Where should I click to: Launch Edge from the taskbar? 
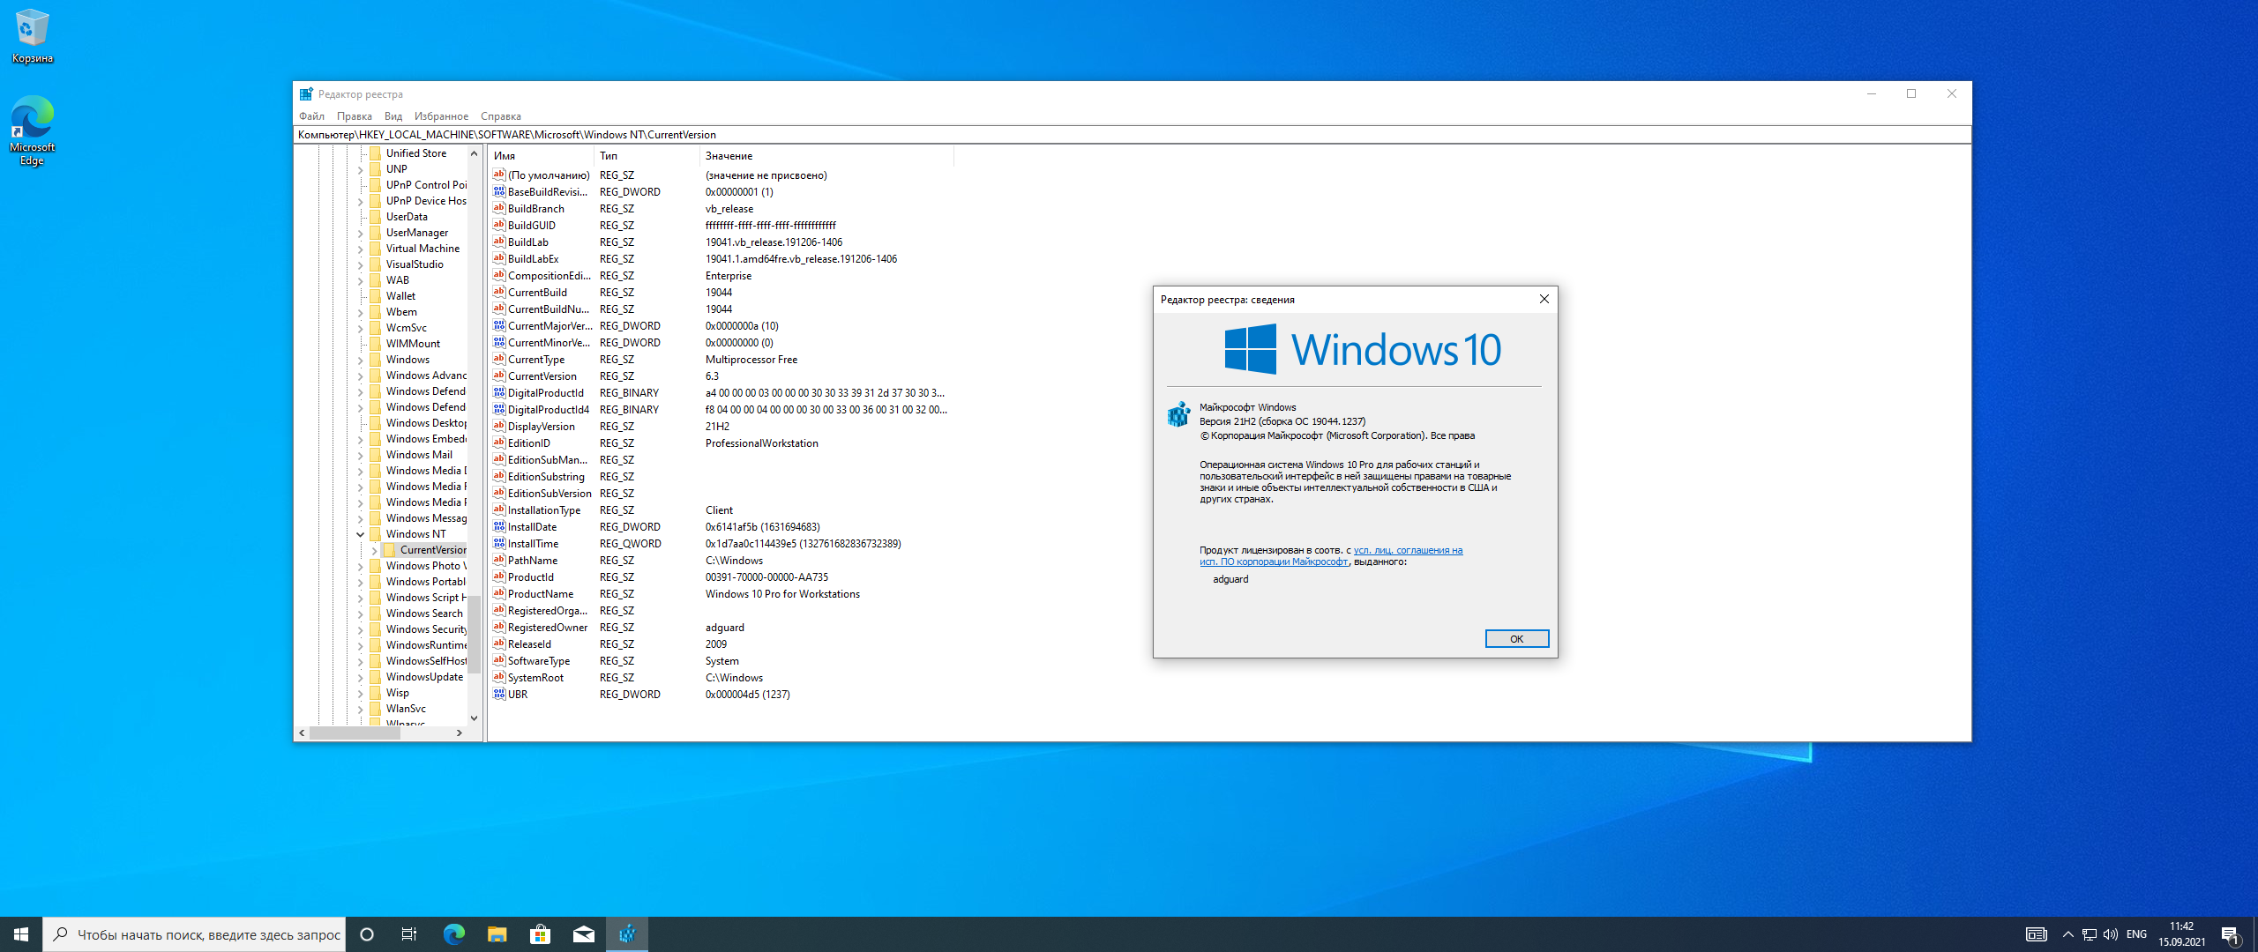pyautogui.click(x=453, y=934)
